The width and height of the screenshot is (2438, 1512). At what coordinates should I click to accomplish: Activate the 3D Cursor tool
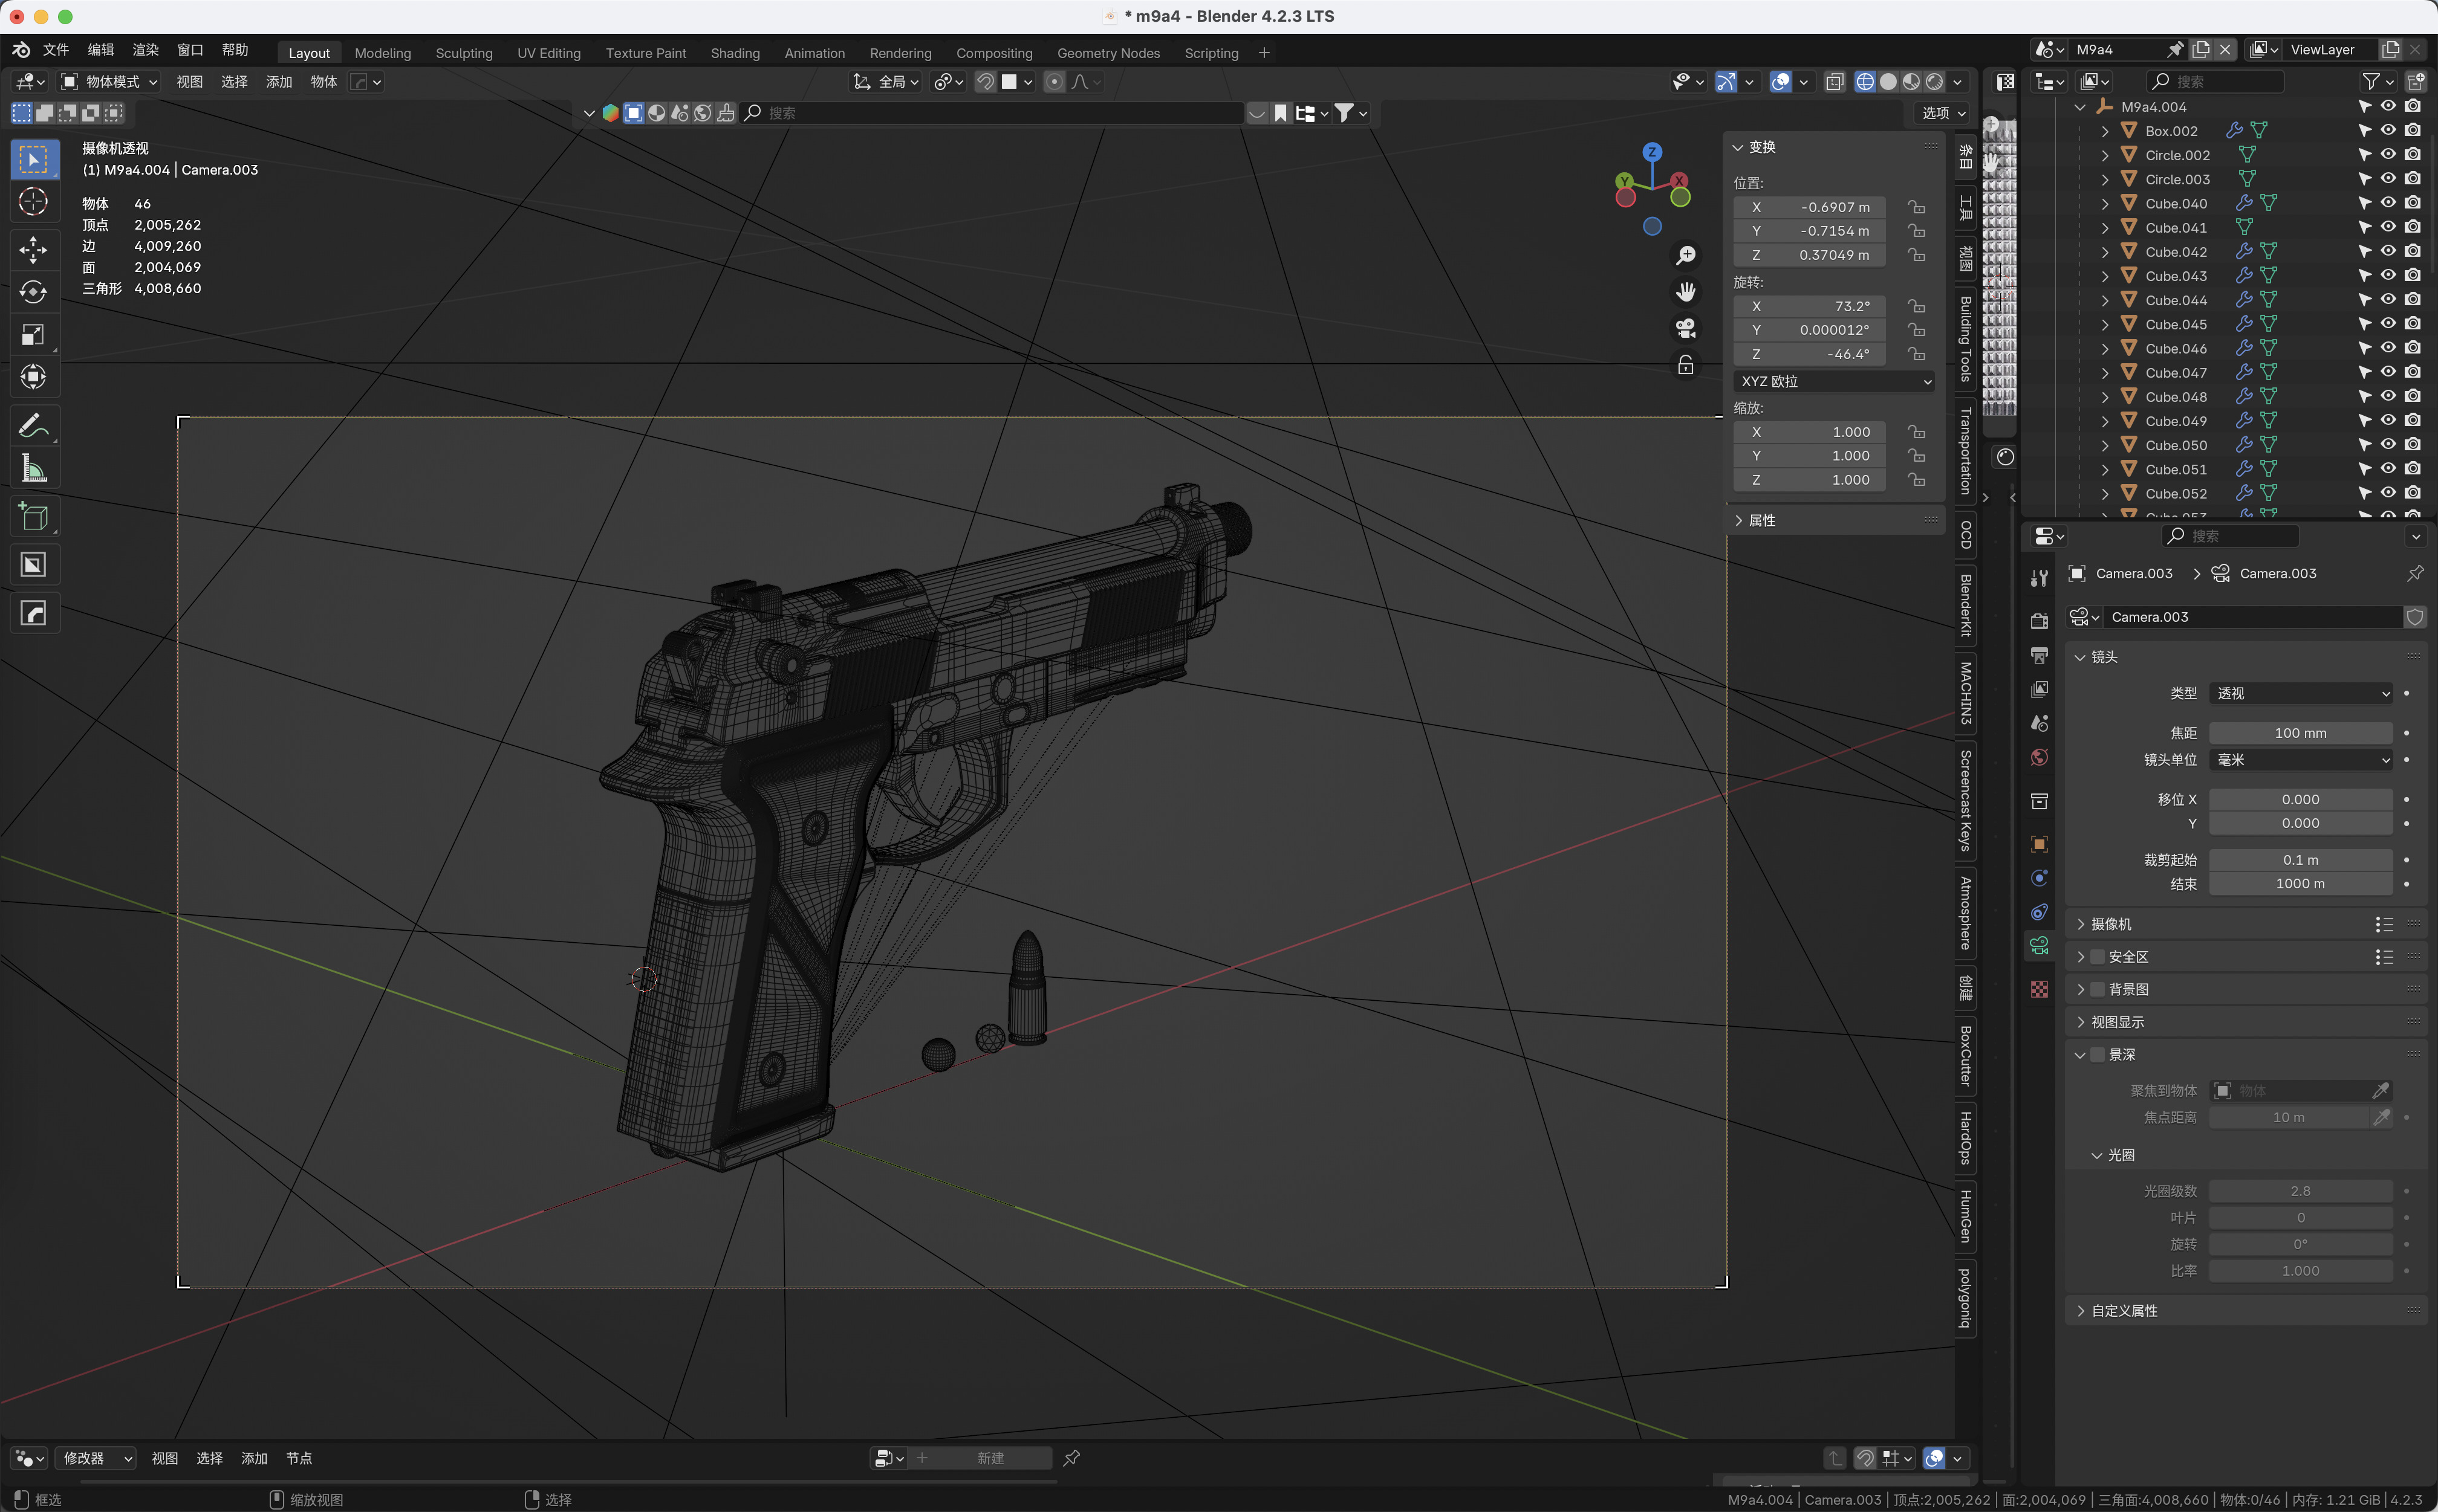point(34,202)
